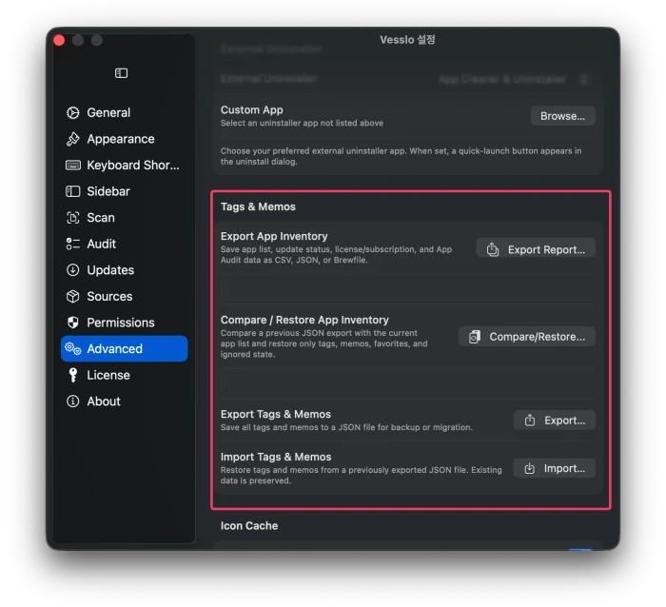Close the Vesslo settings window

tap(59, 40)
